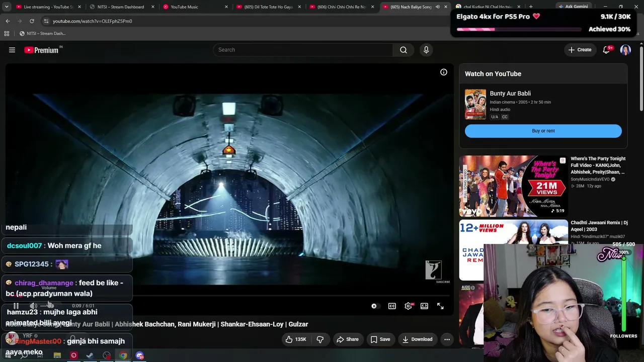Open more actions ellipsis menu
The width and height of the screenshot is (644, 362).
(447, 339)
